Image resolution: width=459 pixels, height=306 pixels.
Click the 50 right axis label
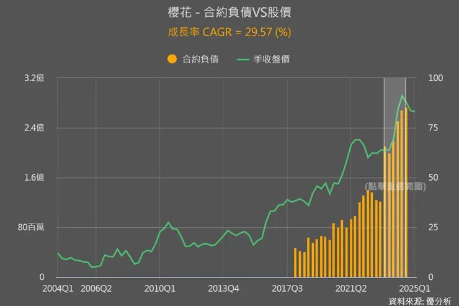[433, 178]
